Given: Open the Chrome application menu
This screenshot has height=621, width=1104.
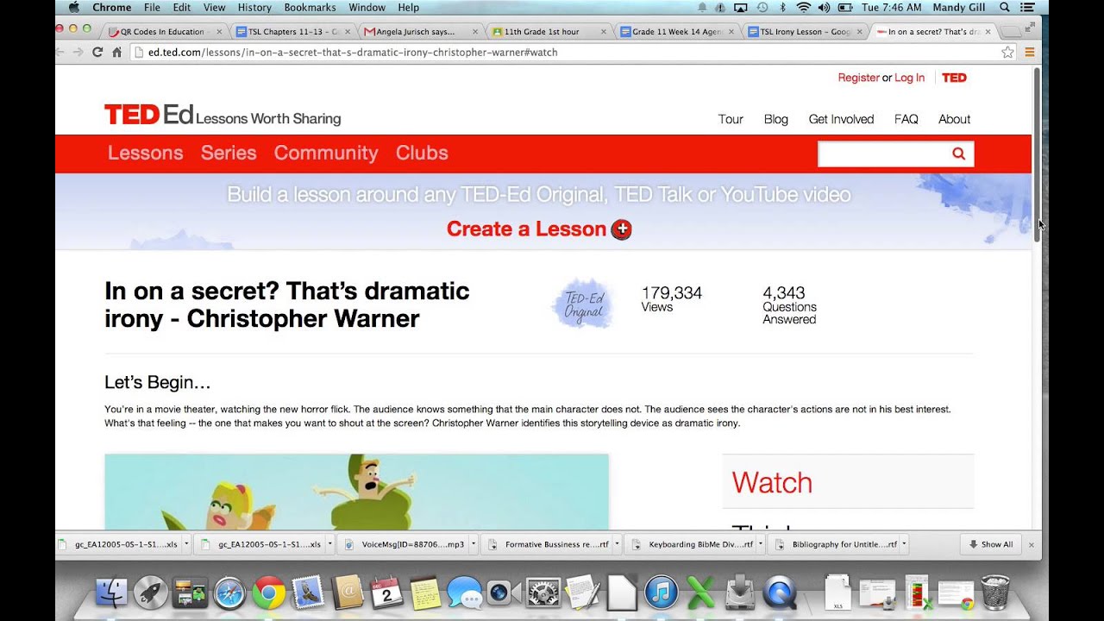Looking at the screenshot, I should click(111, 7).
